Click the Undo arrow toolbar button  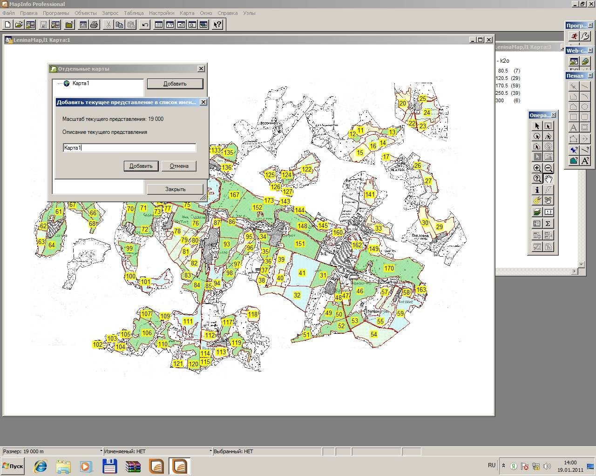pyautogui.click(x=145, y=25)
